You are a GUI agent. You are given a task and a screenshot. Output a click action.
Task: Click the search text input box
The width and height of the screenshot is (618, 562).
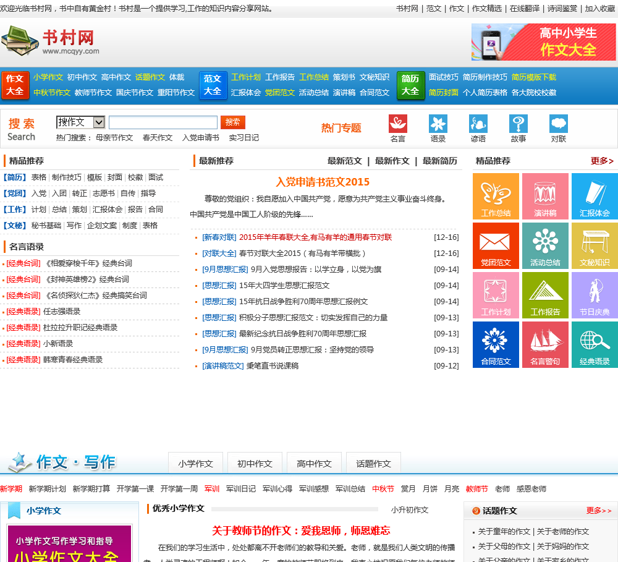tap(163, 122)
